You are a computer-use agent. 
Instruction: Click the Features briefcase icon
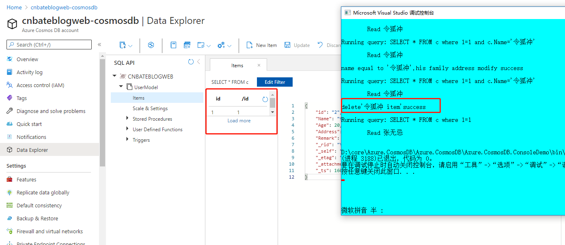[10, 179]
